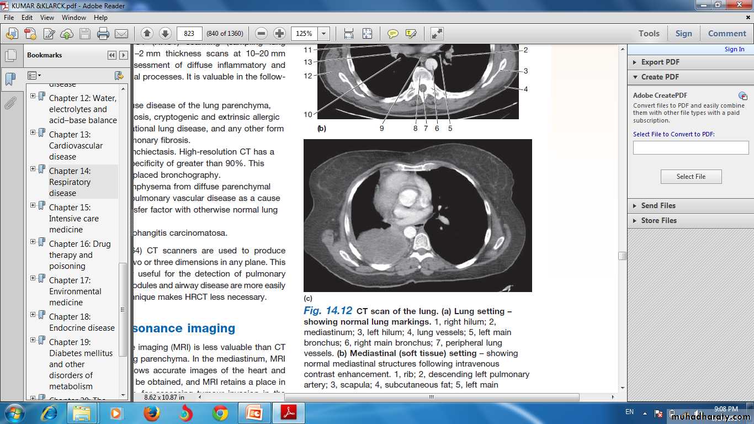Click the Select File button
This screenshot has width=754, height=424.
[x=691, y=177]
